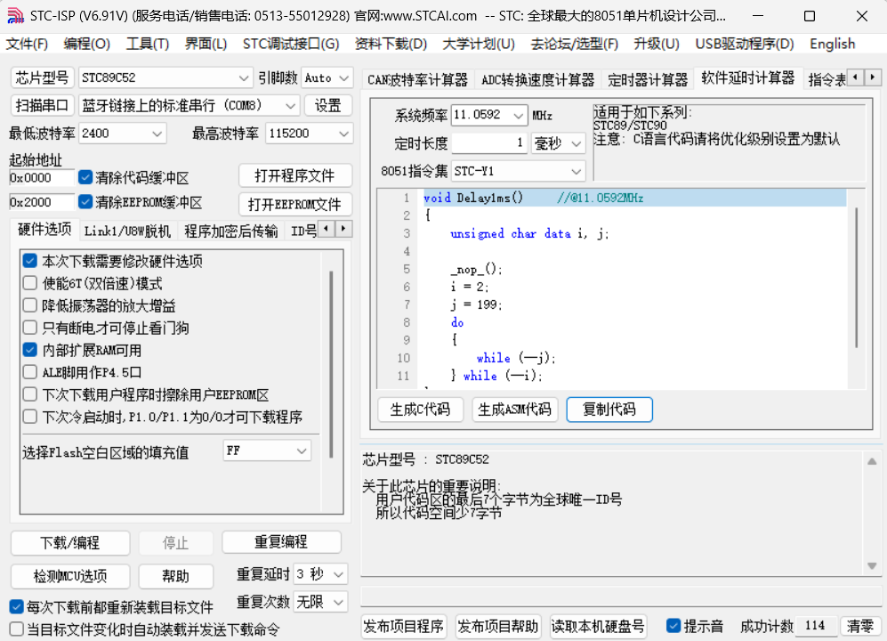Select Link1/U8W脱机 tab
Image resolution: width=887 pixels, height=641 pixels.
pyautogui.click(x=127, y=231)
